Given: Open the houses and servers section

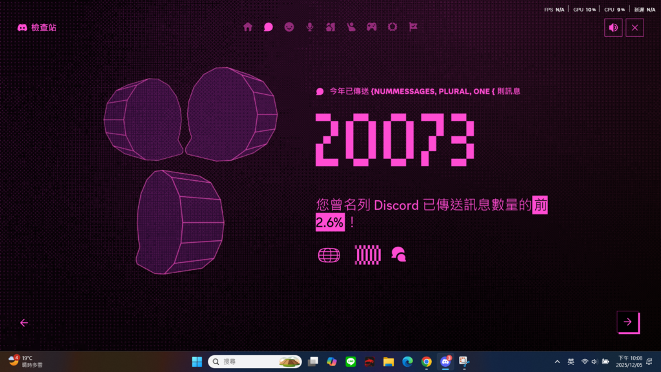Looking at the screenshot, I should [x=330, y=27].
